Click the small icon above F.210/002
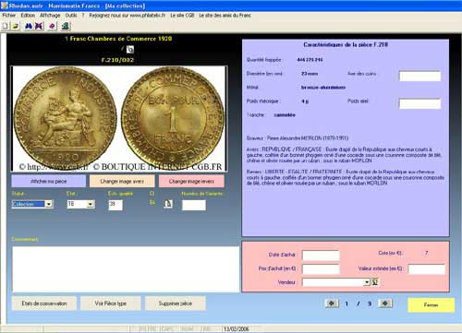This screenshot has width=462, height=333. click(130, 49)
